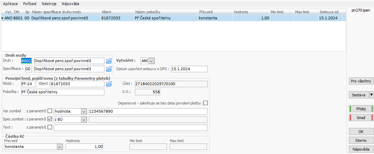This screenshot has width=374, height=154.
Task: Click the Hodnota amount input field
Action: point(84,147)
